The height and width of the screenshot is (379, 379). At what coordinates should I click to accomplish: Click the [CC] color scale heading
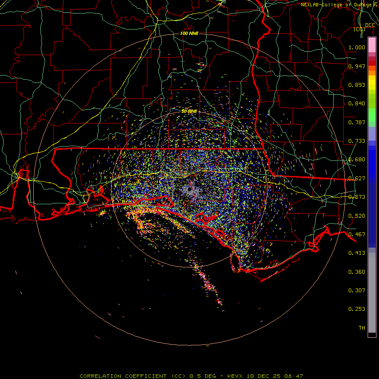pyautogui.click(x=360, y=29)
